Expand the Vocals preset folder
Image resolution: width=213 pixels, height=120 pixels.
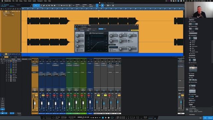pyautogui.click(x=190, y=50)
